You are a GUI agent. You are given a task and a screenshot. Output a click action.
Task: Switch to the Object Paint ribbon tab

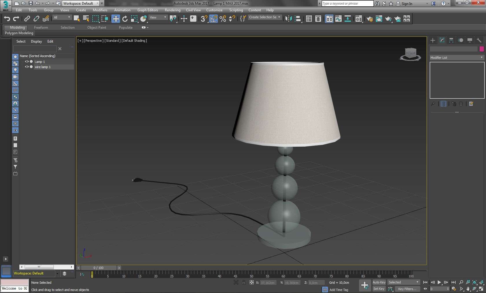tap(97, 28)
